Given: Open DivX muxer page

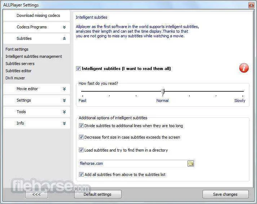Looking at the screenshot, I should click(15, 78).
